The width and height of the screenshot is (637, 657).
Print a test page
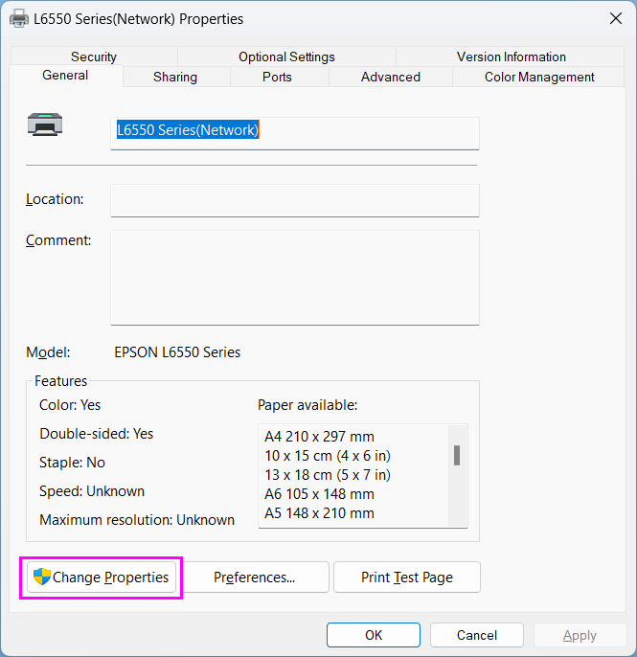(x=406, y=578)
